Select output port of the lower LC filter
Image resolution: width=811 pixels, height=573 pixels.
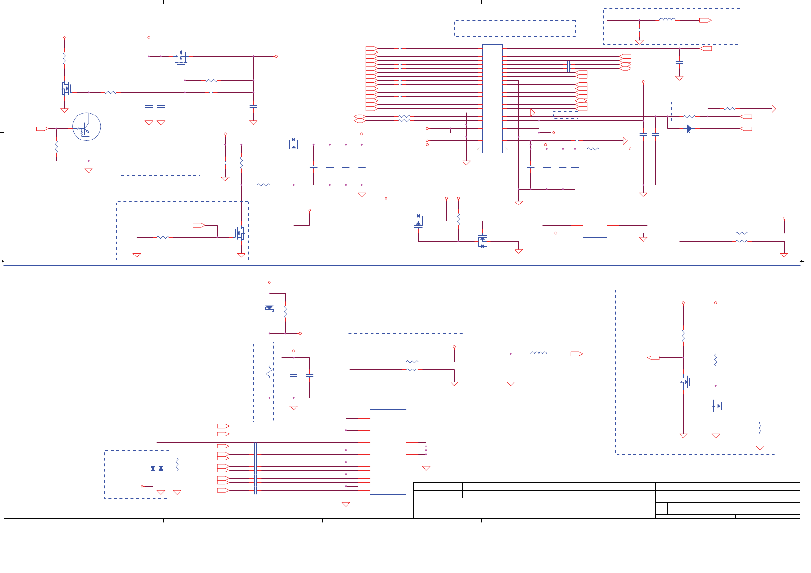point(577,354)
